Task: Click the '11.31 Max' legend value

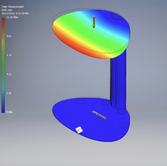Action: [x=12, y=17]
